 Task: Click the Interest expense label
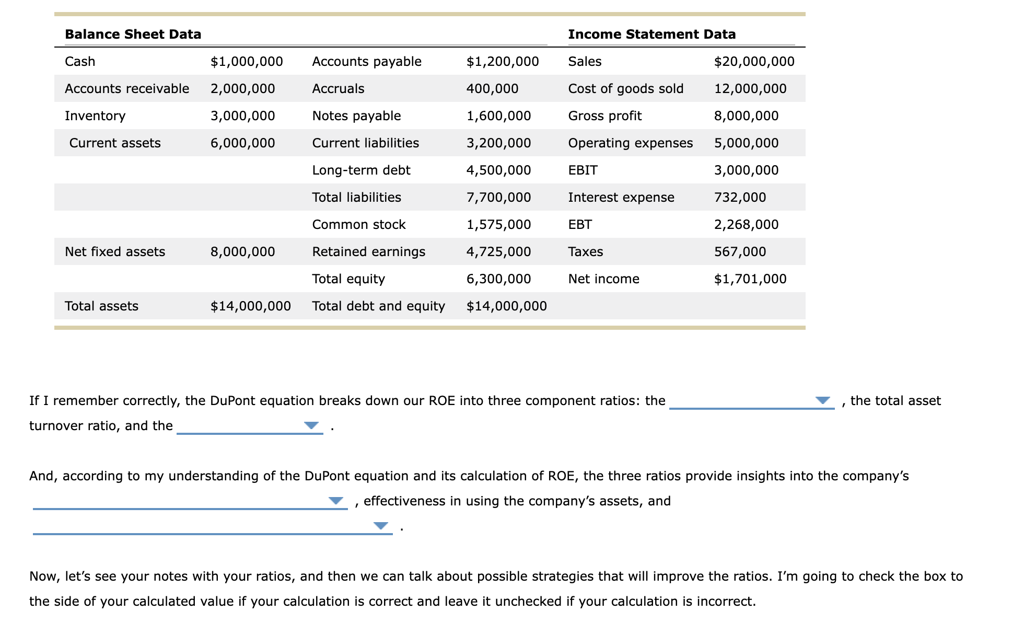[x=621, y=198]
